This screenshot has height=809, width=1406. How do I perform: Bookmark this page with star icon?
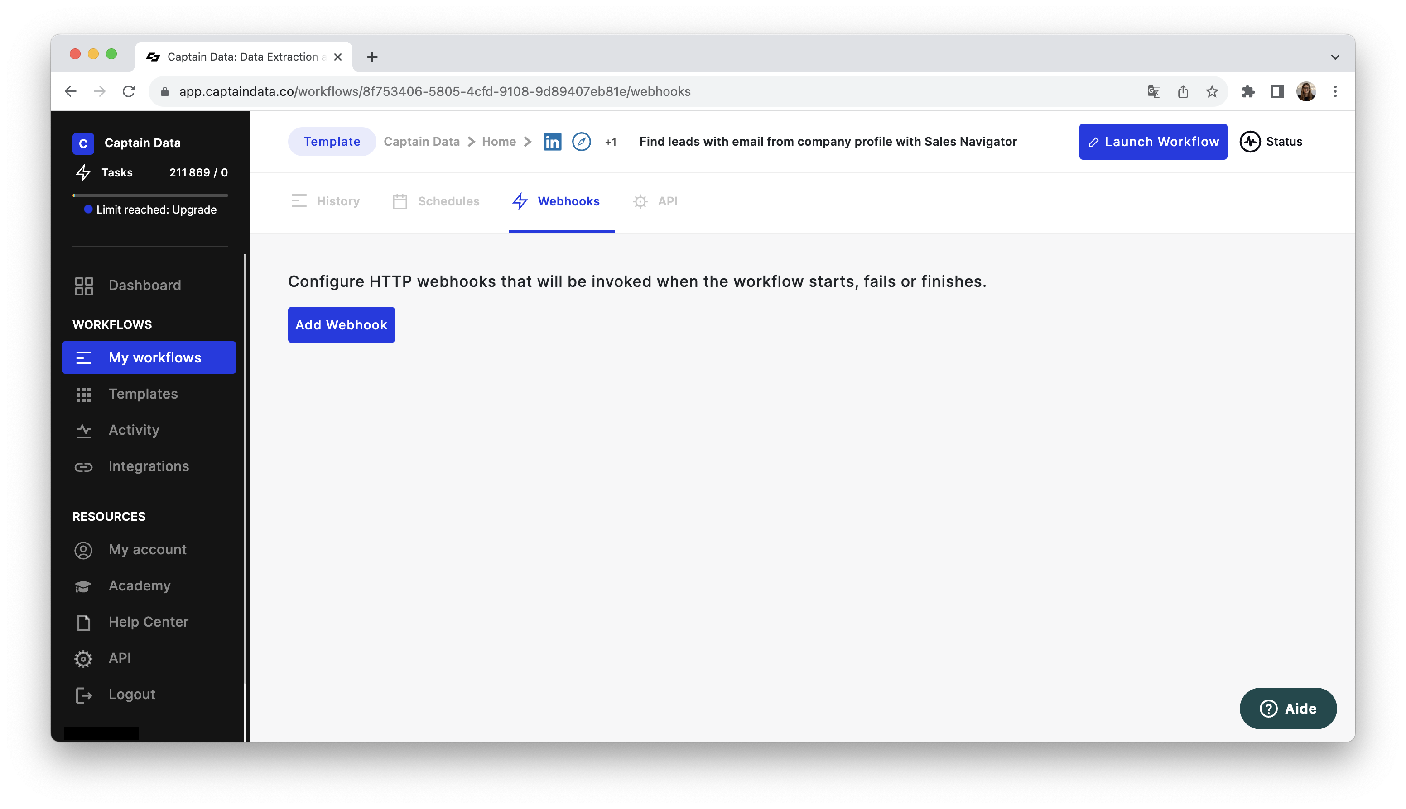1212,92
